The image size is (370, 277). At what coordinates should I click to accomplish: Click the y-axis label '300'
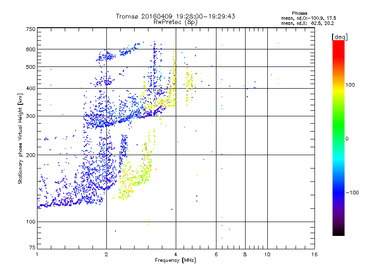coord(31,116)
